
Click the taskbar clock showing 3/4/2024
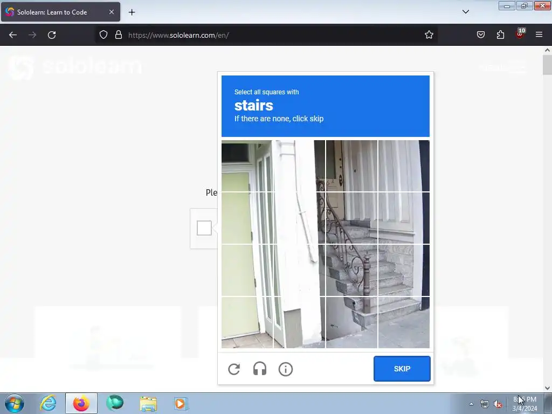point(525,404)
